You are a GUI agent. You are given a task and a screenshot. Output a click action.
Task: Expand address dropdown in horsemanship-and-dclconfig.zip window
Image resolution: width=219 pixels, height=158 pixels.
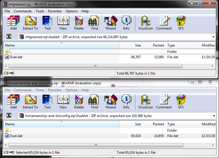214,116
